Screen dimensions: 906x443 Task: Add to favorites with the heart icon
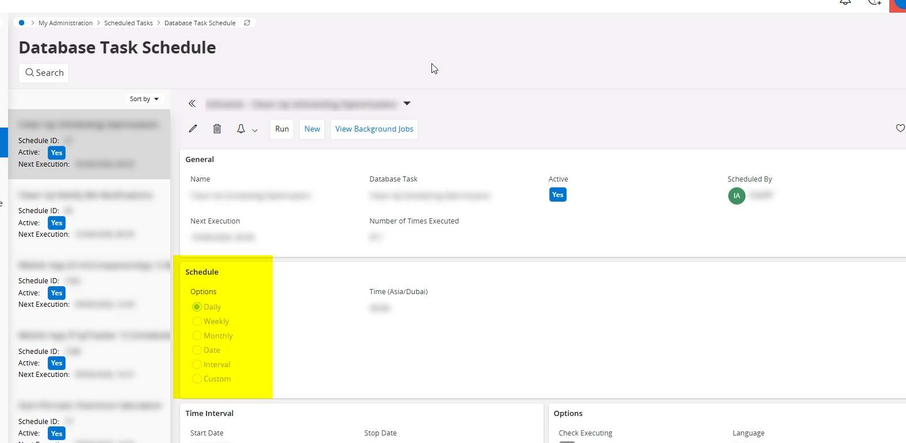900,128
